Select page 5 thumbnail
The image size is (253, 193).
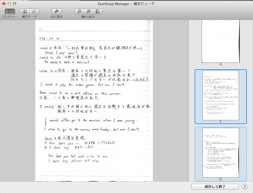pyautogui.click(x=220, y=95)
